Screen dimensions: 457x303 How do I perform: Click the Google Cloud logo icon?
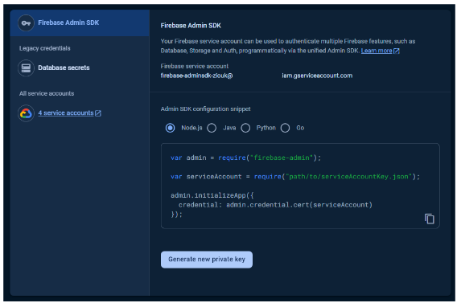point(26,113)
